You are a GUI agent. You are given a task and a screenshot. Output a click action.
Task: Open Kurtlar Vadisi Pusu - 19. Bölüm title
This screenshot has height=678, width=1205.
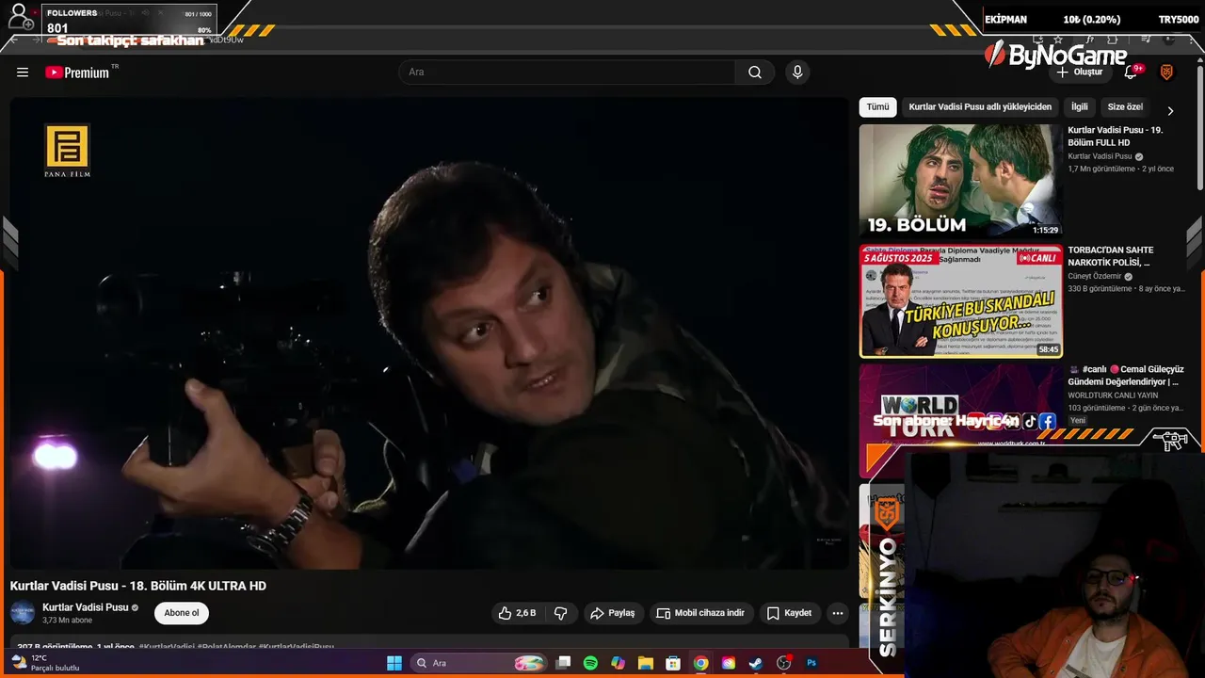tap(1115, 137)
